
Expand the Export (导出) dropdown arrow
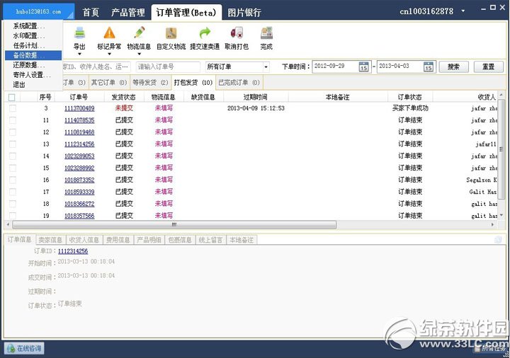[x=79, y=54]
